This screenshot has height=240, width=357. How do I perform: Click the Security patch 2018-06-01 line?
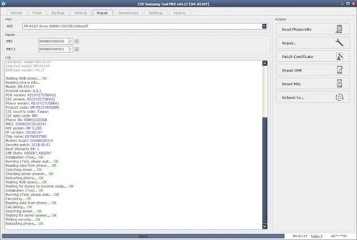[x=28, y=145]
